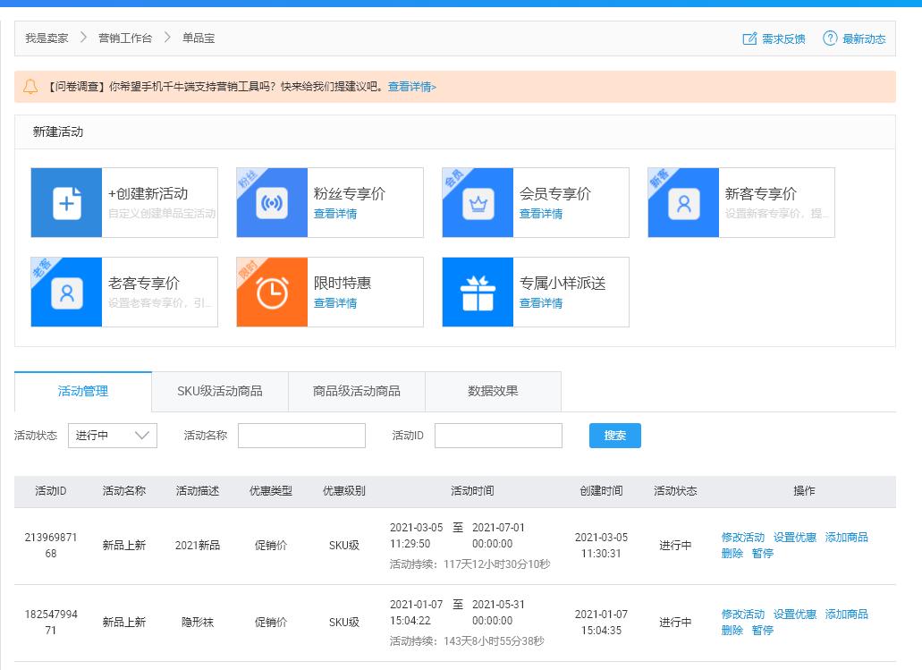Switch to the SKU级活动商品 tab
This screenshot has height=670, width=922.
pos(220,391)
